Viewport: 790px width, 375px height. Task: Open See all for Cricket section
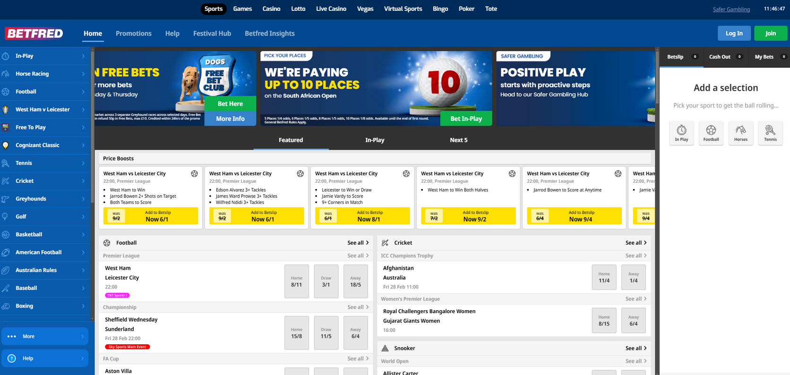pyautogui.click(x=636, y=243)
